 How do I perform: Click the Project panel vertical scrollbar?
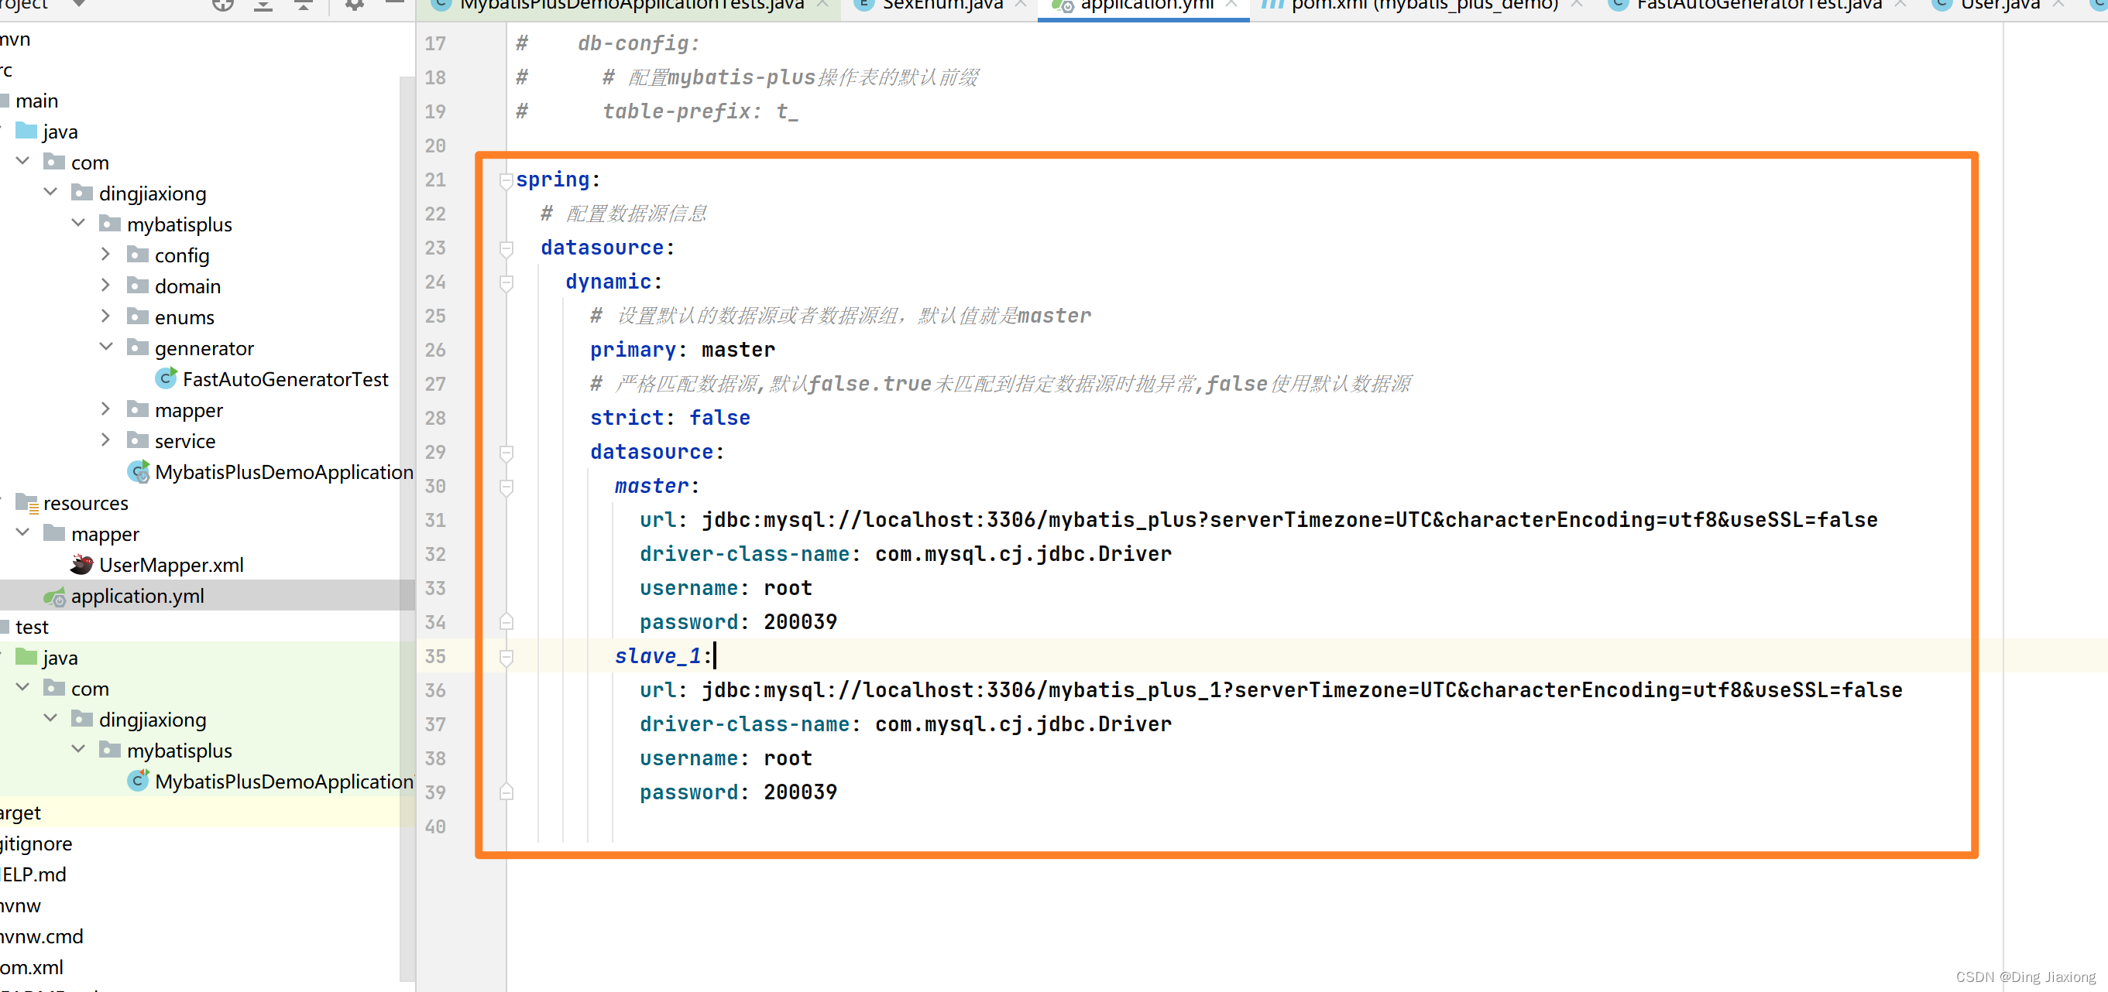point(407,528)
